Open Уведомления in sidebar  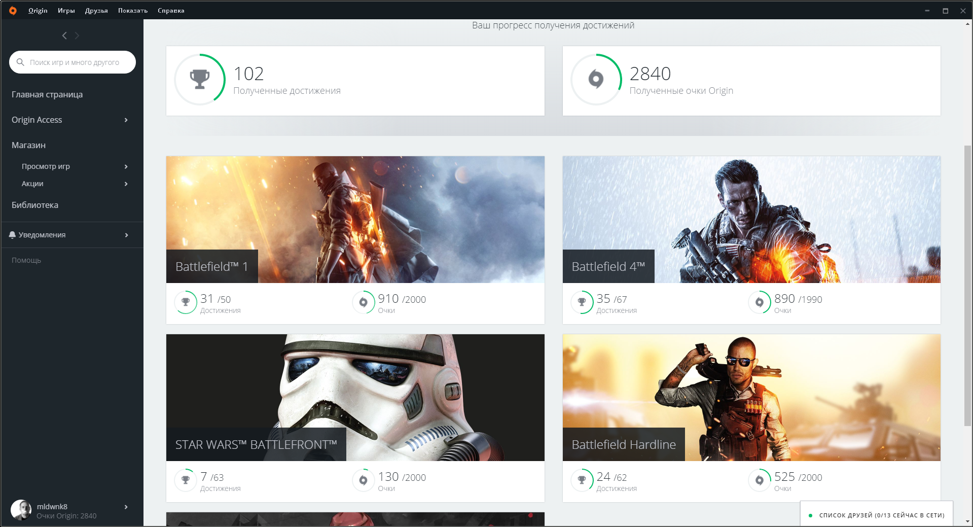pos(42,235)
